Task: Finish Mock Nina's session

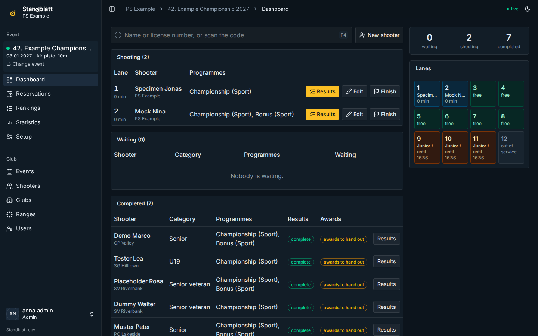Action: [385, 114]
